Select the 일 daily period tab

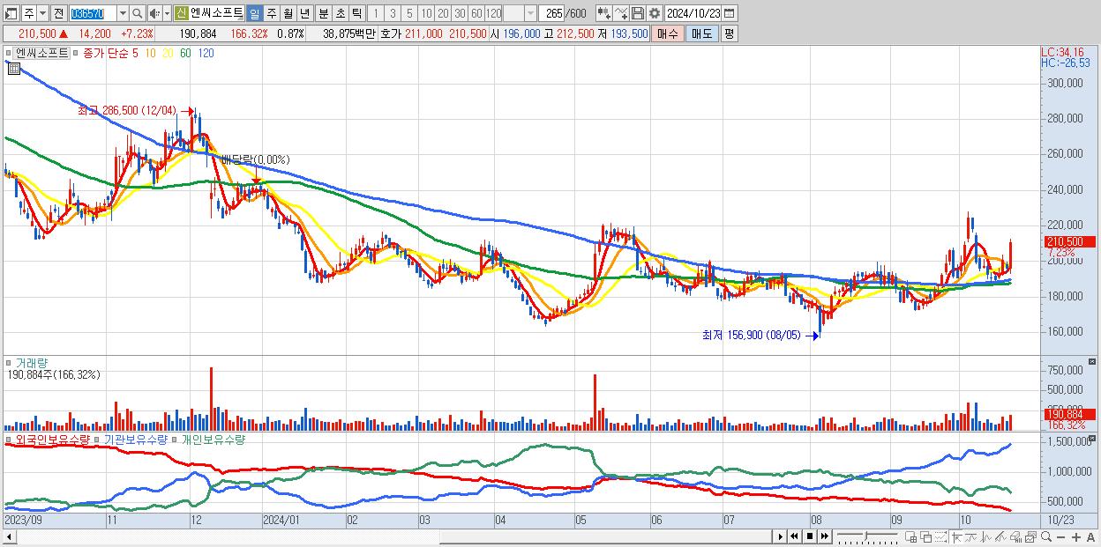[254, 13]
